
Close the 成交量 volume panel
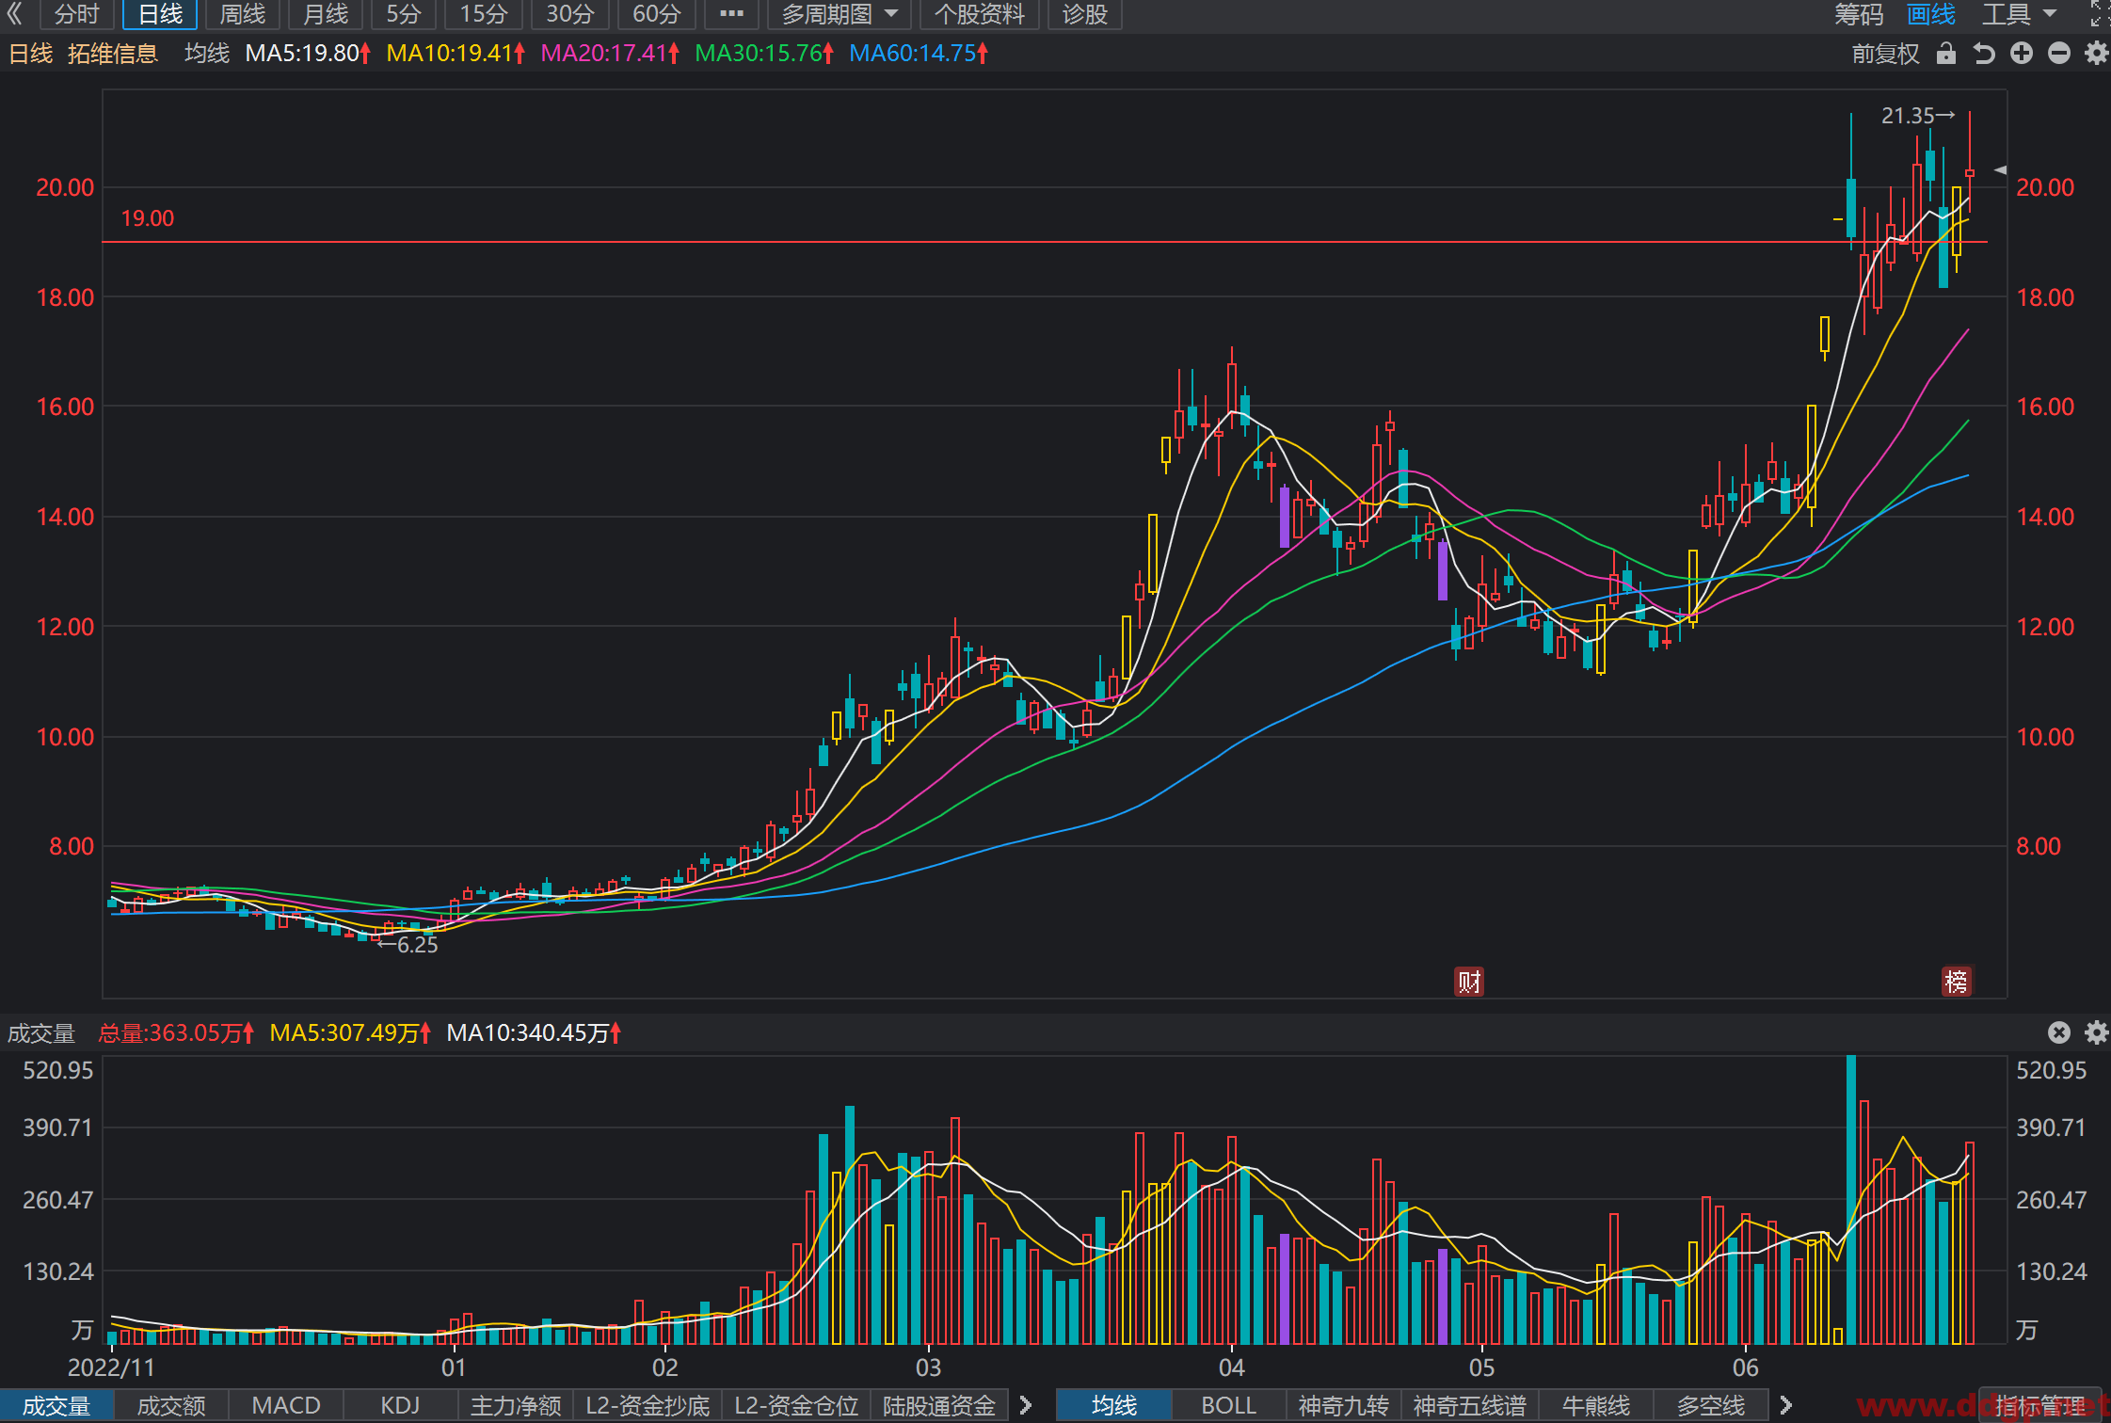[2059, 1032]
